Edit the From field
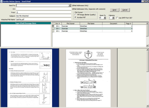This screenshot has width=149, height=108. point(44,12)
